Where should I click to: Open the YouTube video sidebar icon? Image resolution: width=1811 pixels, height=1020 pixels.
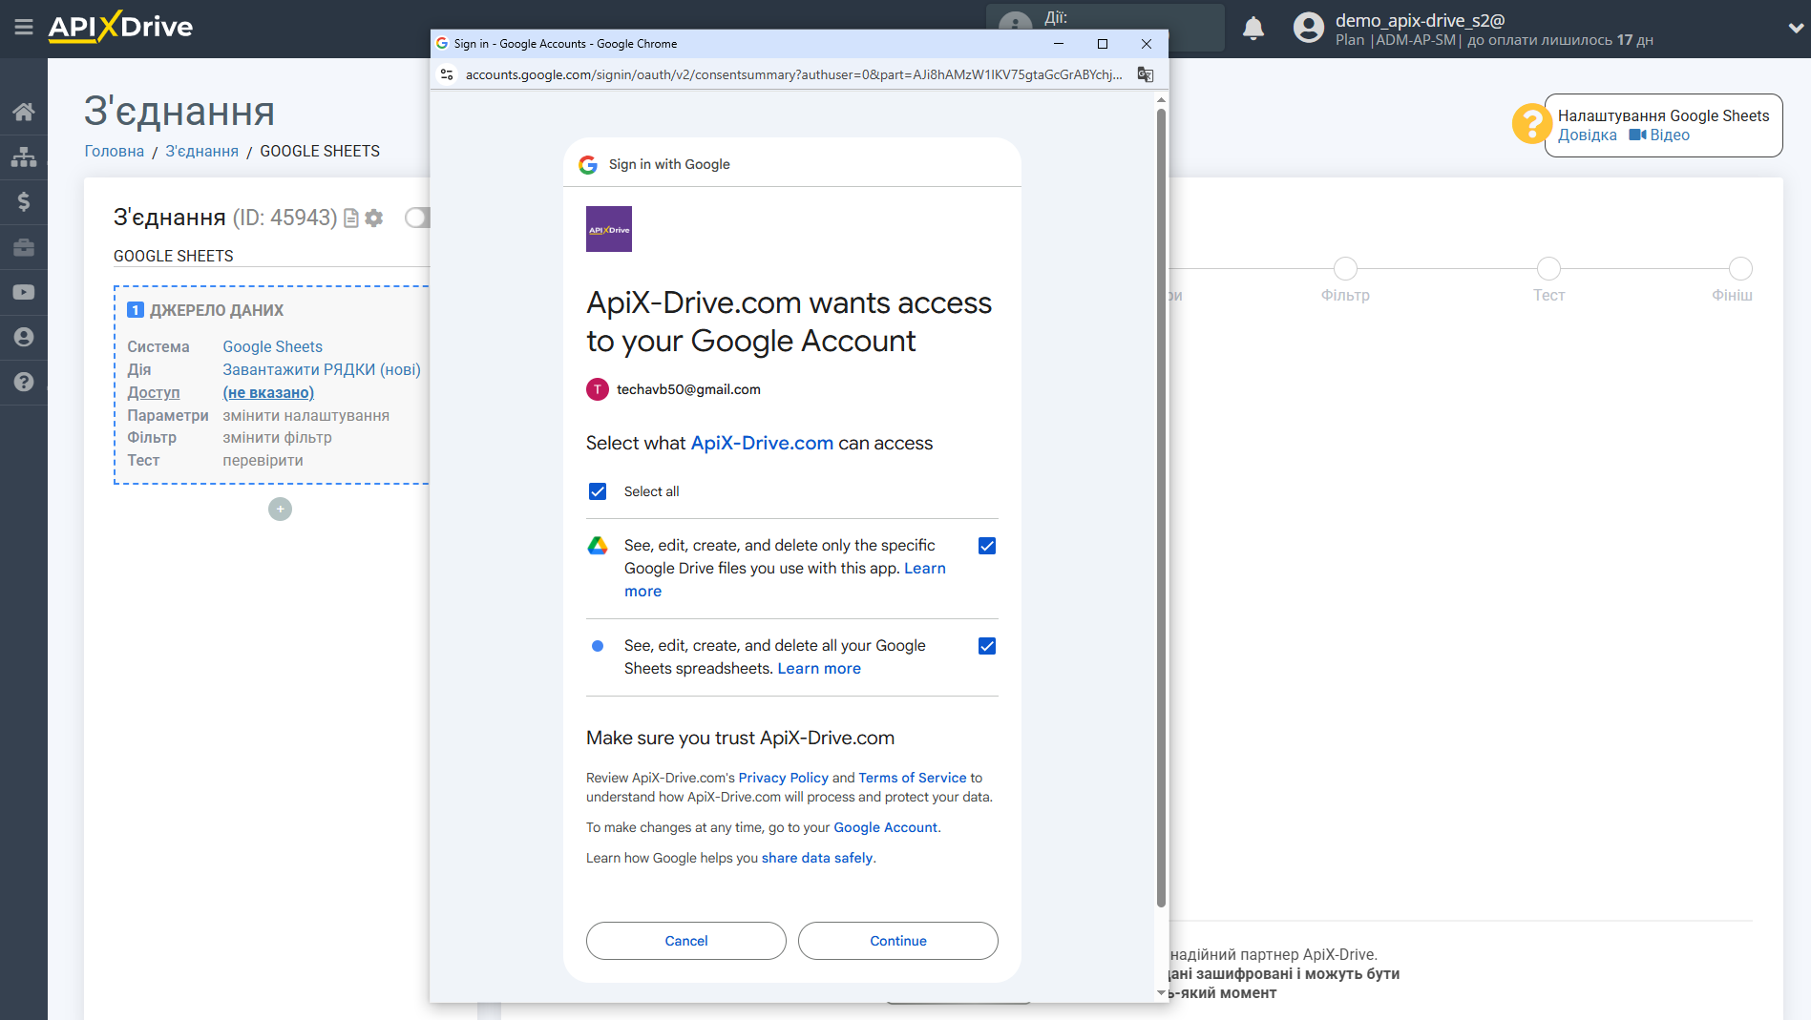(24, 292)
